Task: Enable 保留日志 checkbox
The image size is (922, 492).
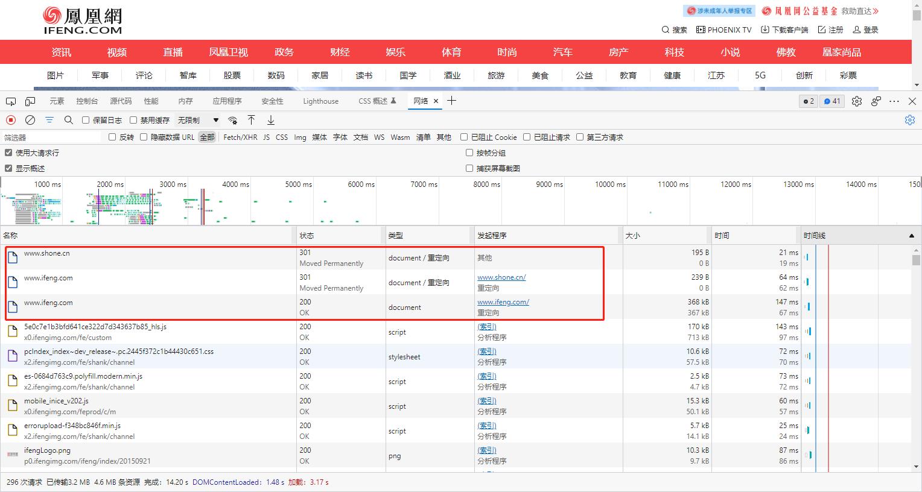Action: 86,120
